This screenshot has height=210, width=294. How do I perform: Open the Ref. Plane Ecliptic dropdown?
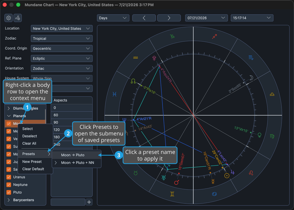click(x=61, y=58)
